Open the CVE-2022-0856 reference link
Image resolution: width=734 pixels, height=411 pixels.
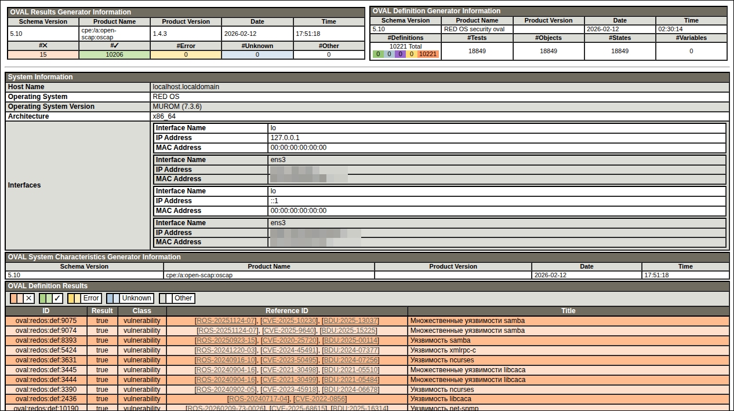point(320,399)
